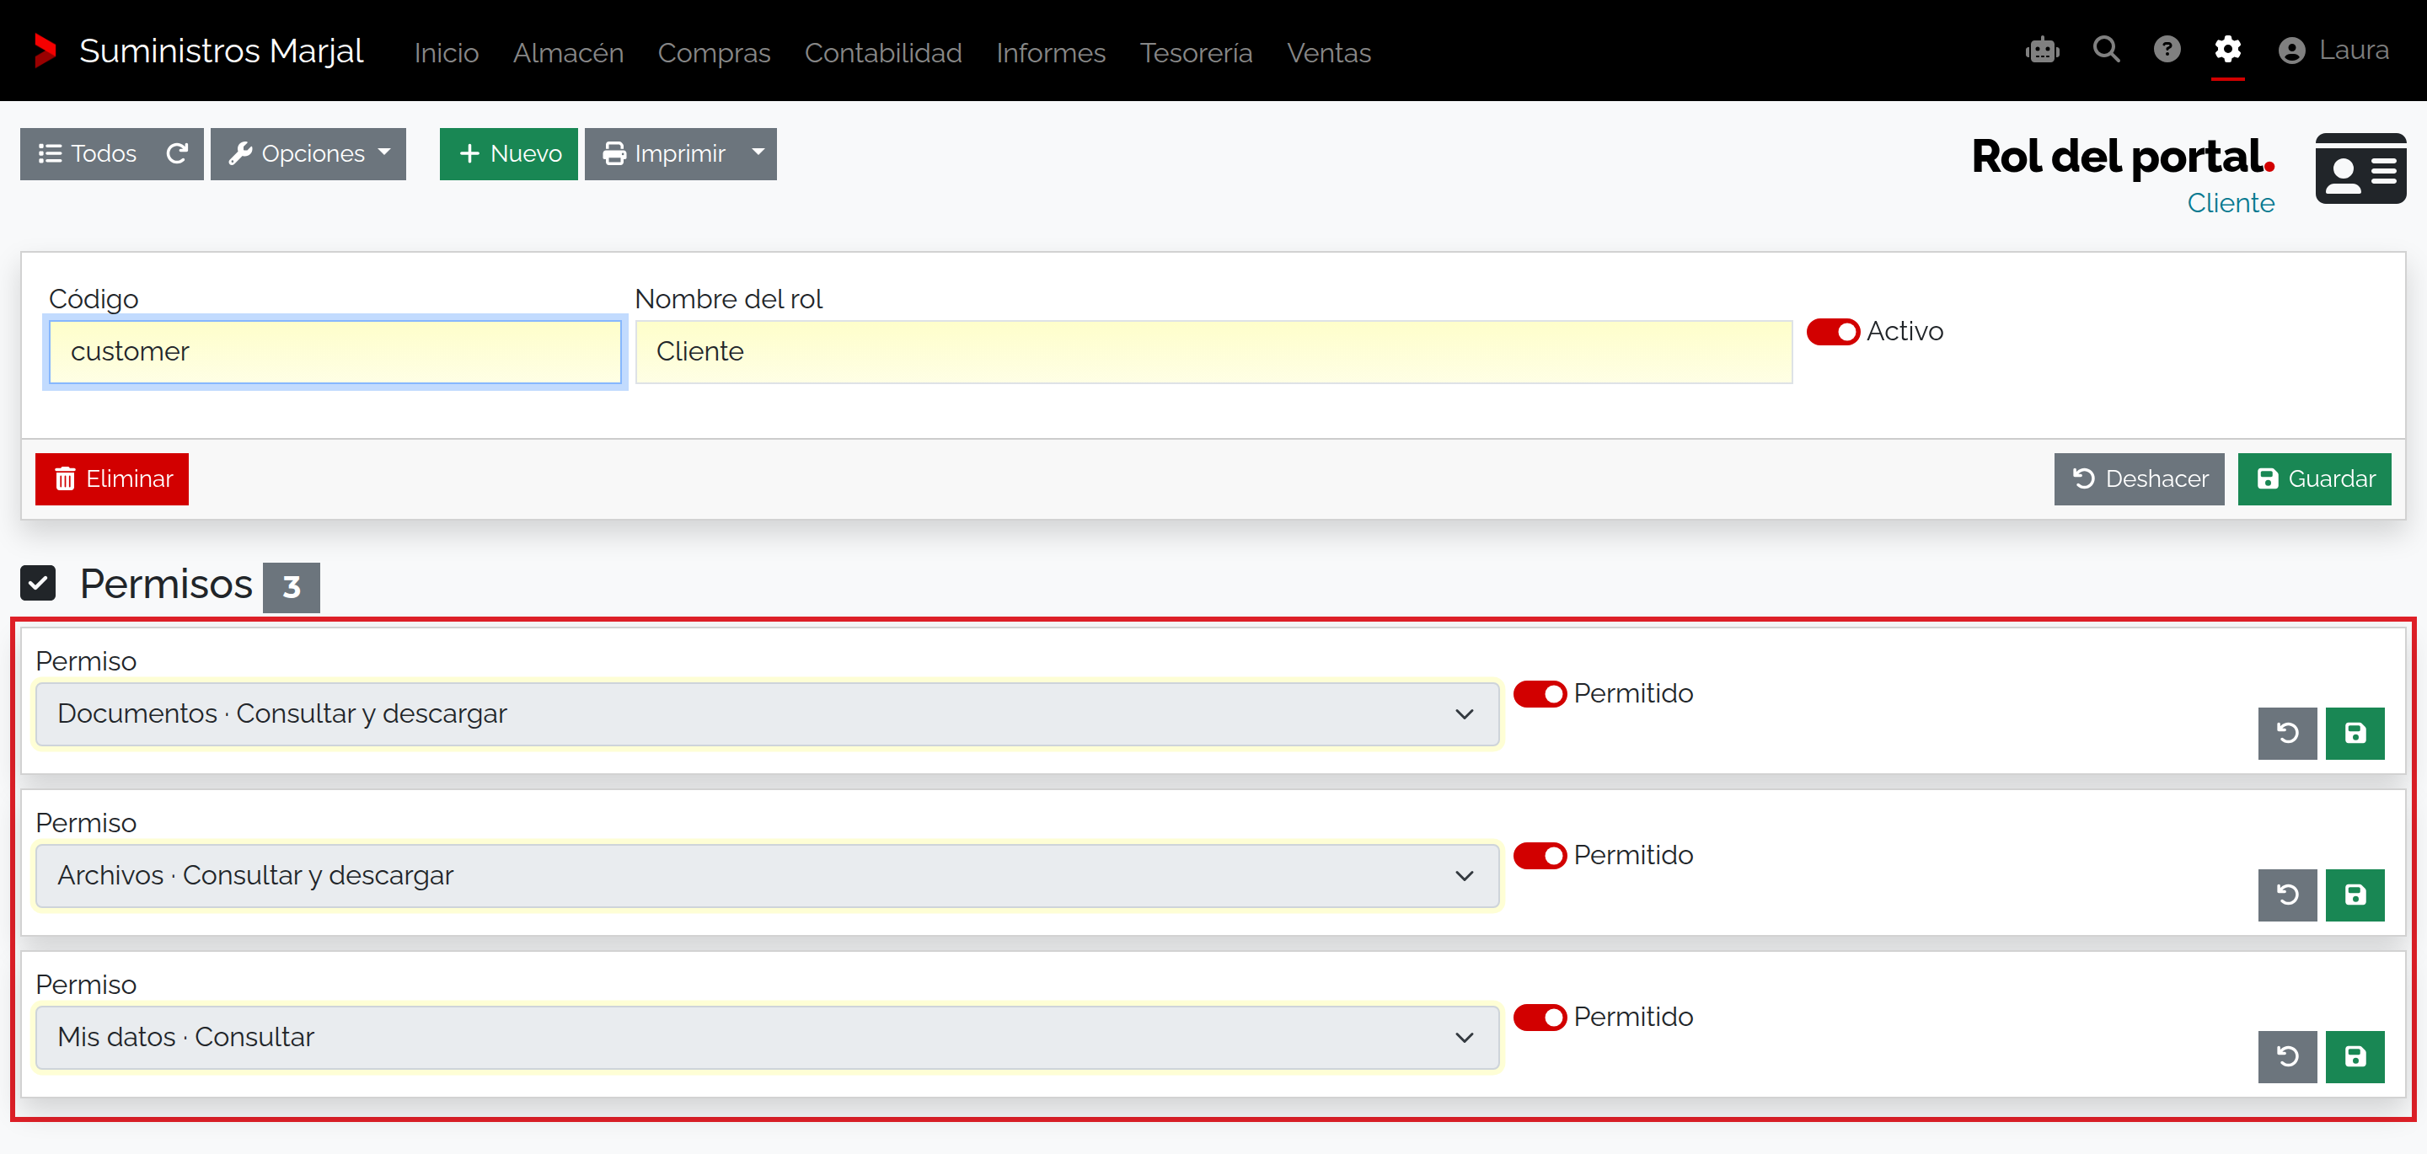Open the Opciones dropdown
2427x1154 pixels.
click(x=308, y=153)
